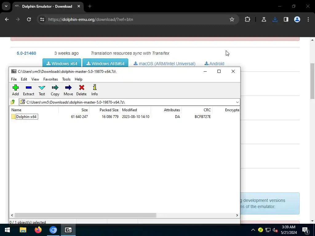
Task: Click the modified date 2023-08-10 14:10
Action: 136,116
